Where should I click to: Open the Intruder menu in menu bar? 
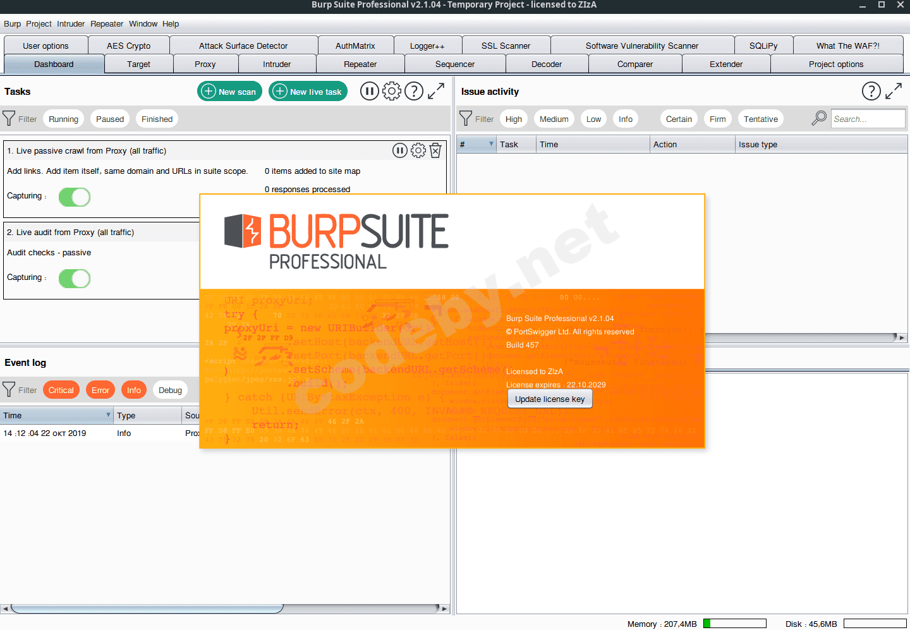71,23
